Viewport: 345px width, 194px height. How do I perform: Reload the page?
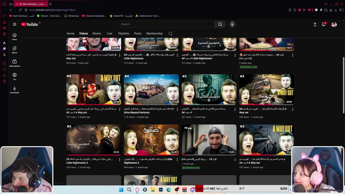coord(20,10)
